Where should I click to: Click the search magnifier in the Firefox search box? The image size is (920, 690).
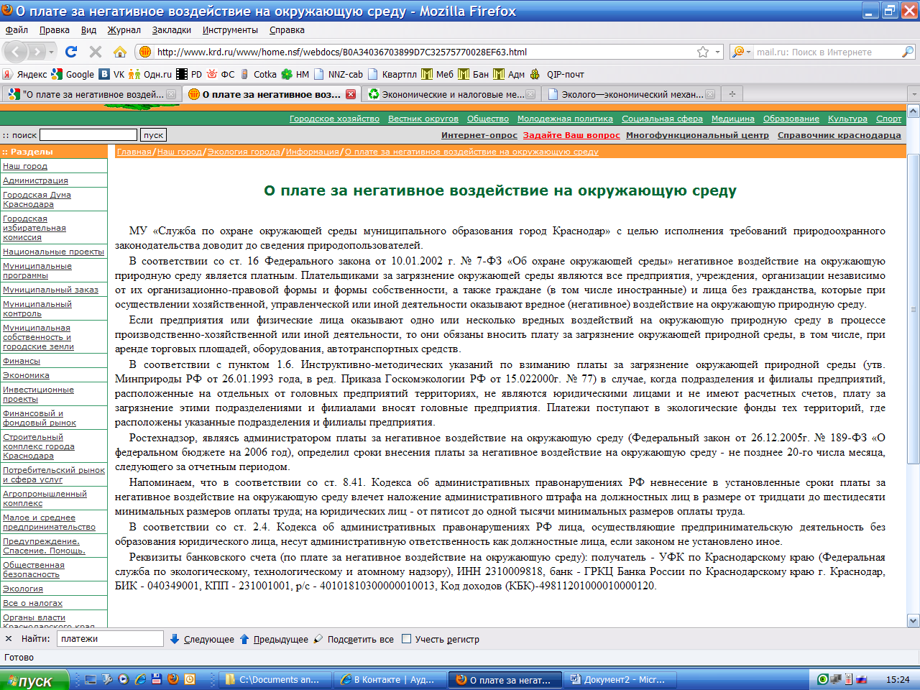pyautogui.click(x=908, y=52)
